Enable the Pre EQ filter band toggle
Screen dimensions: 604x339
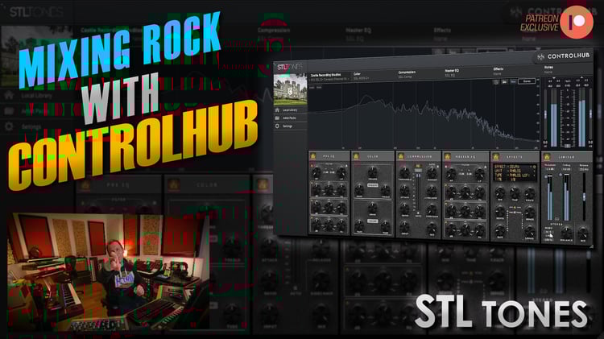(311, 166)
